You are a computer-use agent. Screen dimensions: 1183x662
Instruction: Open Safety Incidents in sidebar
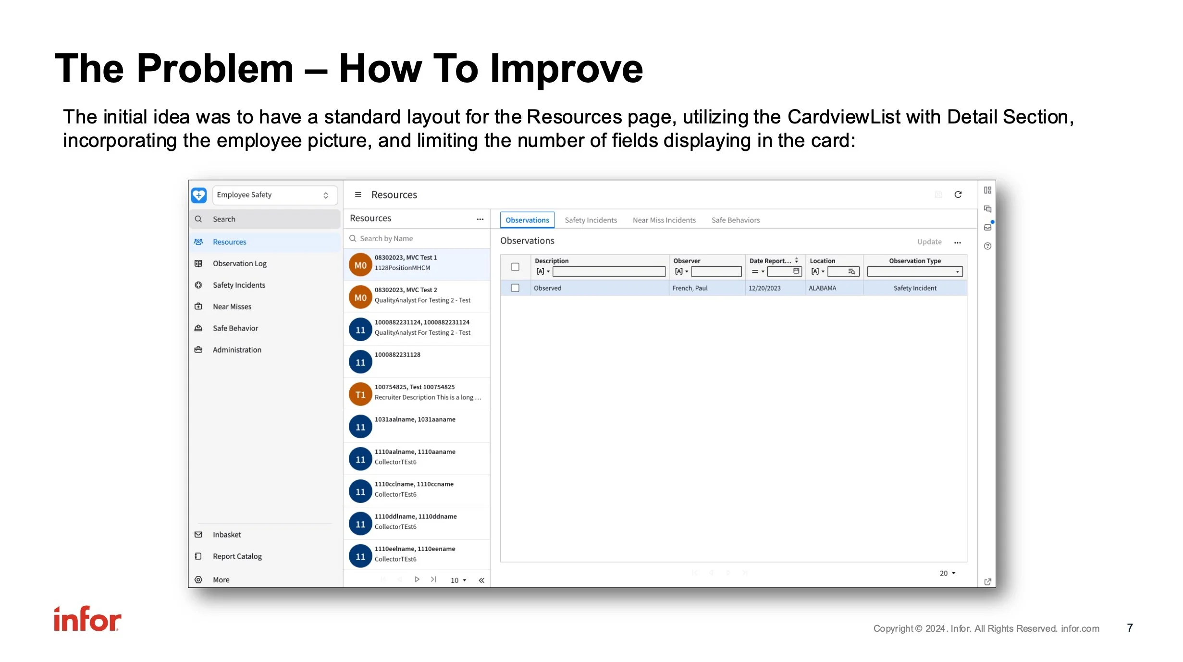239,285
